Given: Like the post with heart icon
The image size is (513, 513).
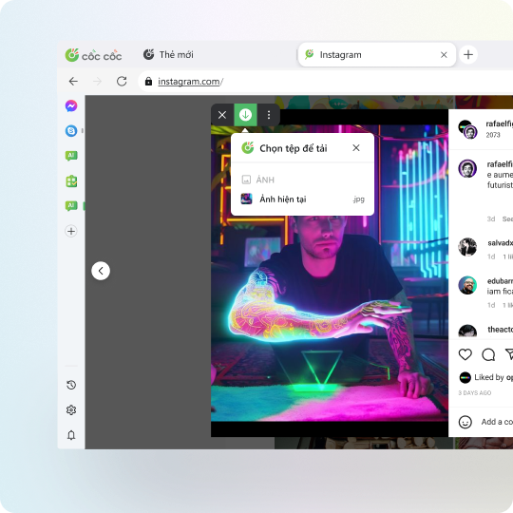Looking at the screenshot, I should (465, 354).
